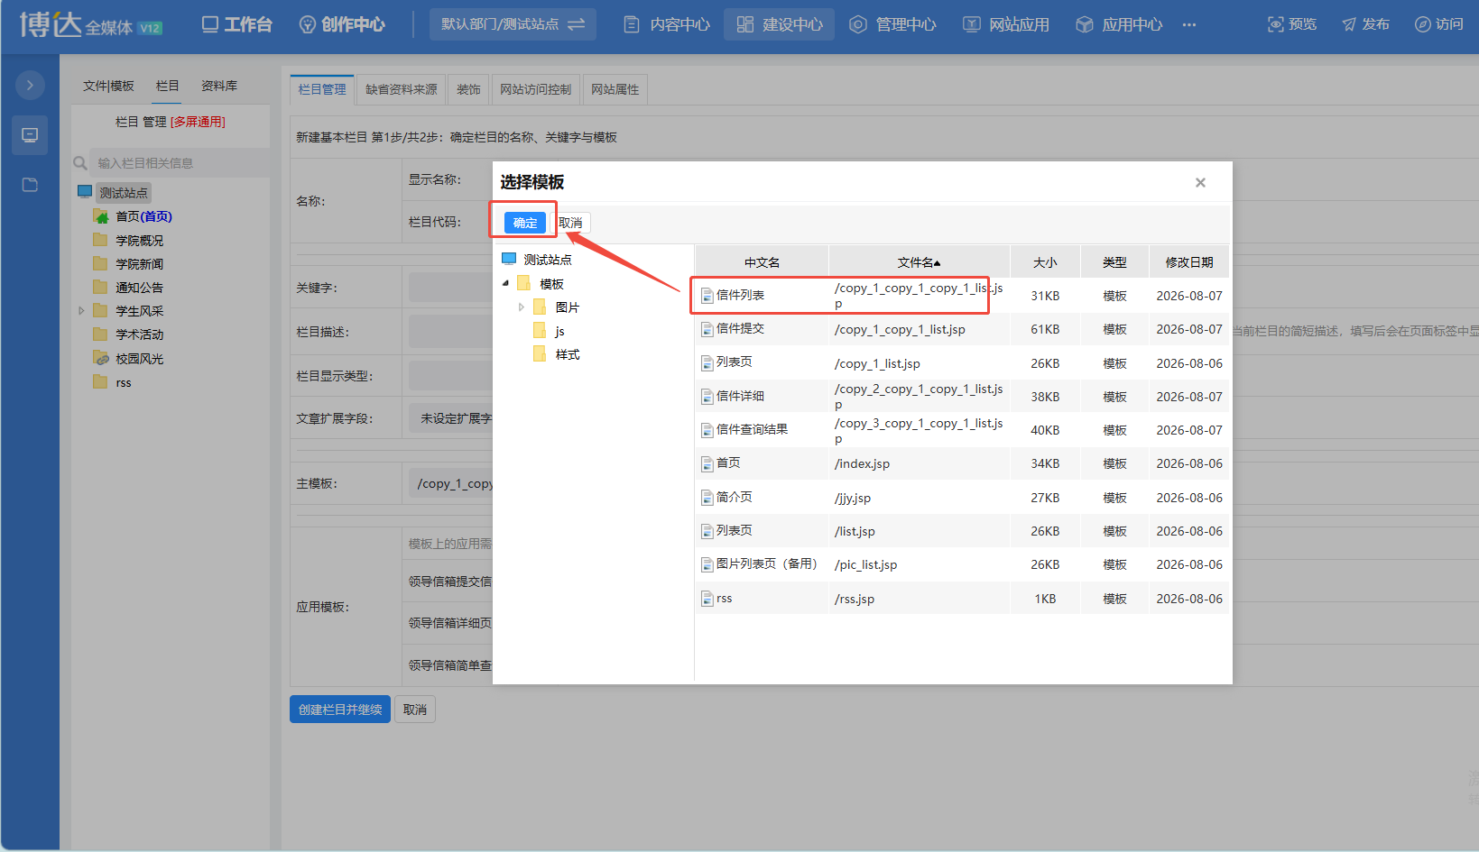Expand the 图片 folder in dialog tree

point(522,307)
